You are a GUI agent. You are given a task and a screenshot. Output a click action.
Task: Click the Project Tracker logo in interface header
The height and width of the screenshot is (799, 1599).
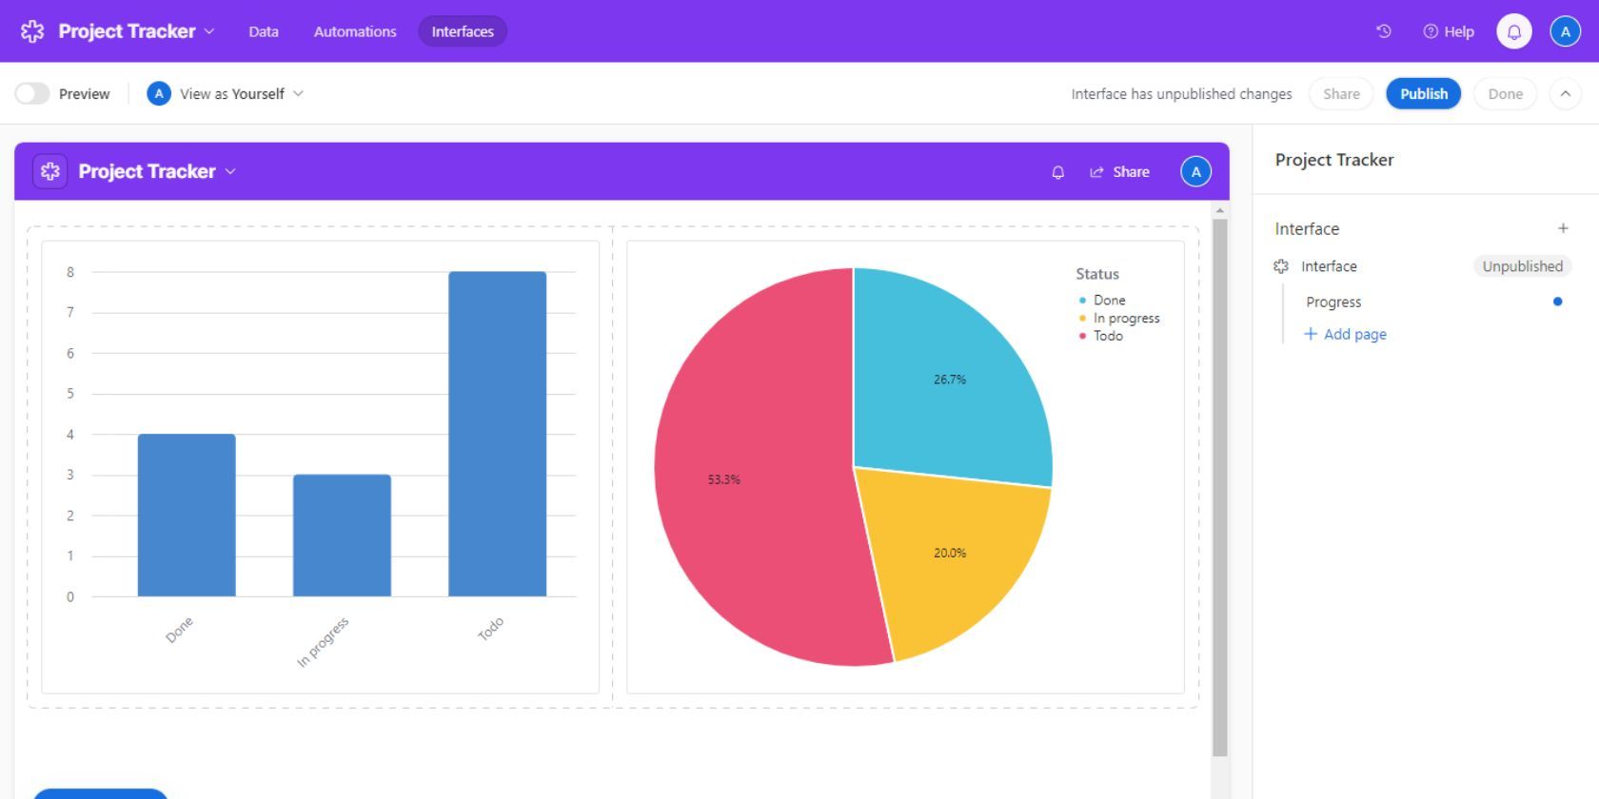(x=50, y=171)
